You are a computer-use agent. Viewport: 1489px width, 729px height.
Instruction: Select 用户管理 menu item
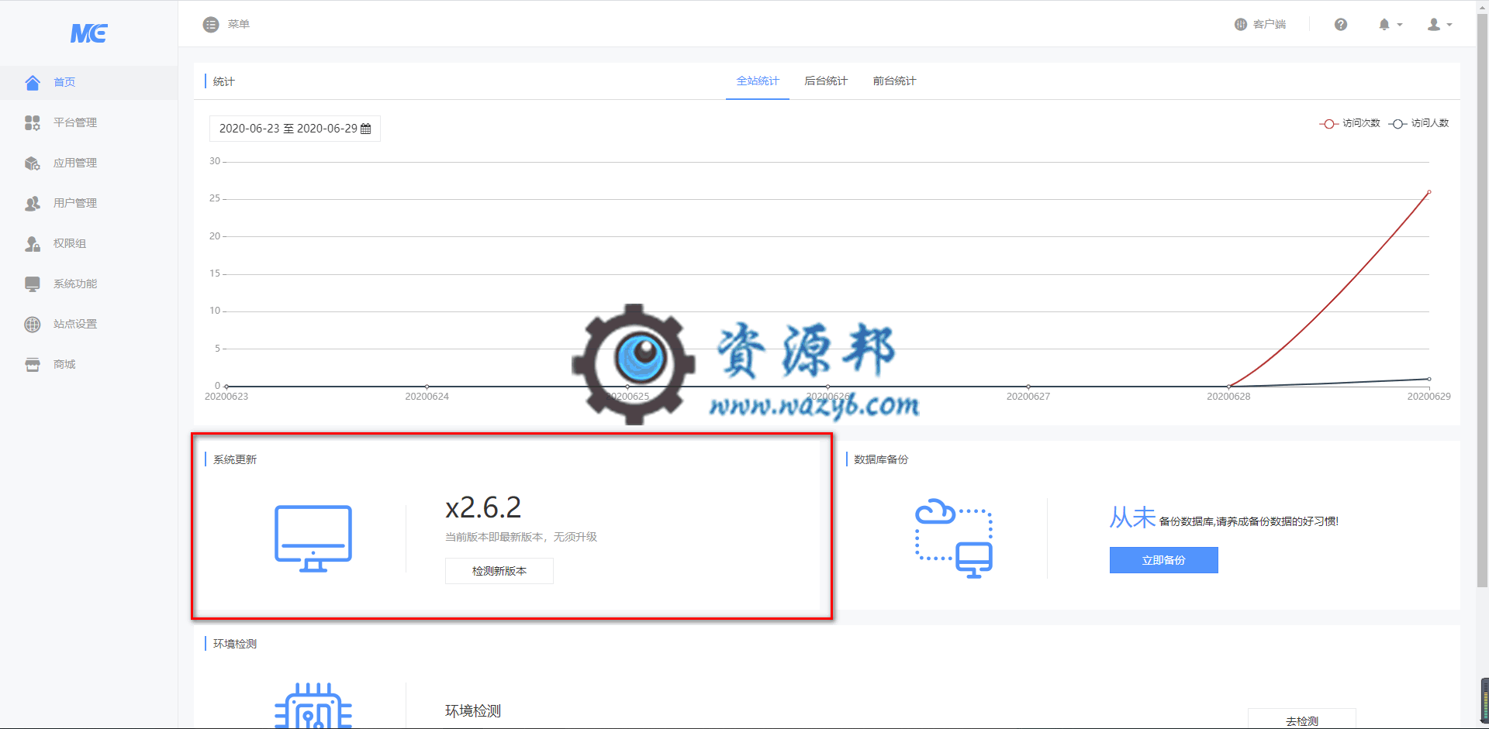point(89,203)
